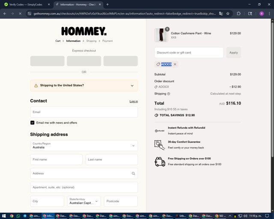Click the Apply discount button

[x=234, y=53]
